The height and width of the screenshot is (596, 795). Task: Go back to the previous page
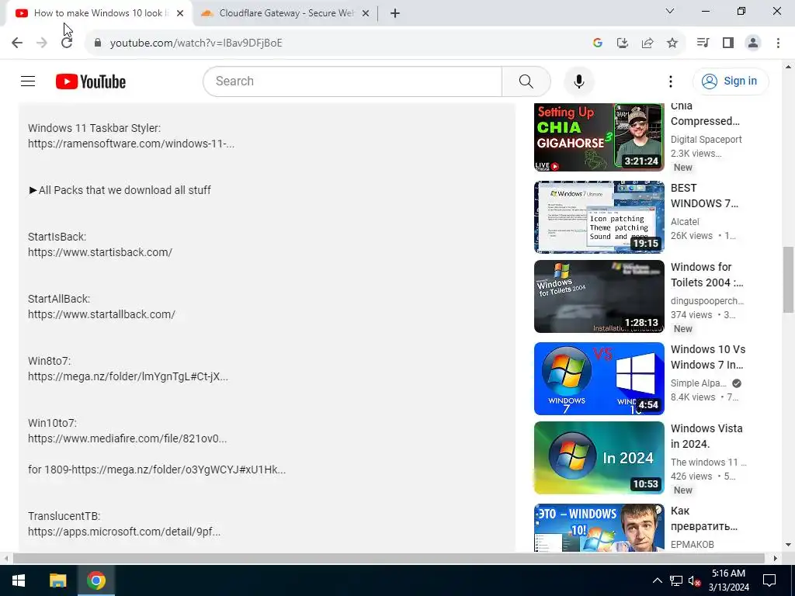click(x=17, y=43)
